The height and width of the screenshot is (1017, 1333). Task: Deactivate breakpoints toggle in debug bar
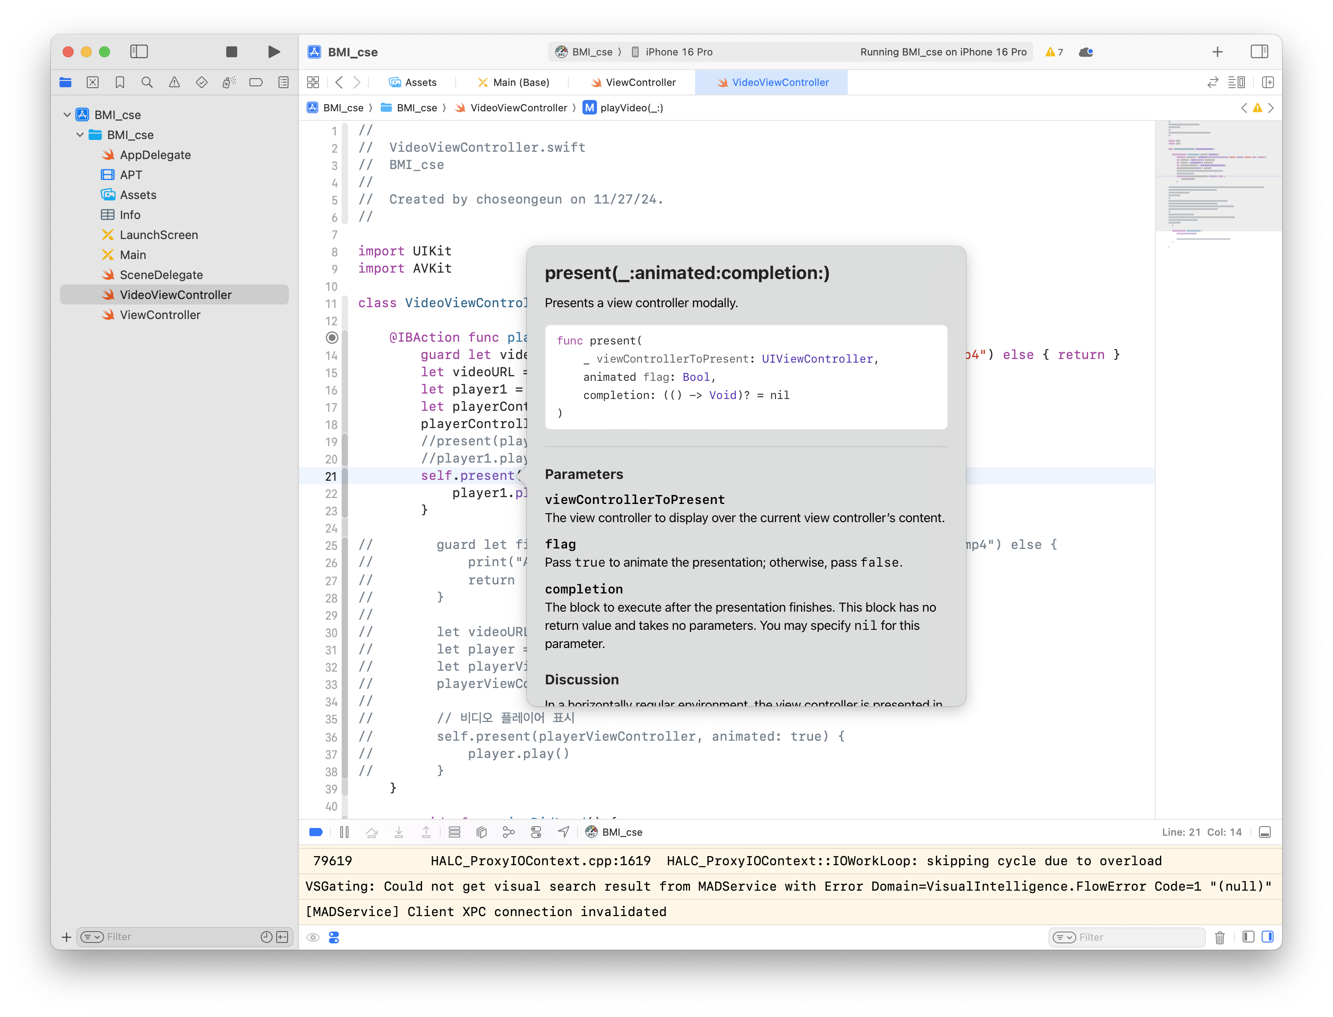point(316,833)
